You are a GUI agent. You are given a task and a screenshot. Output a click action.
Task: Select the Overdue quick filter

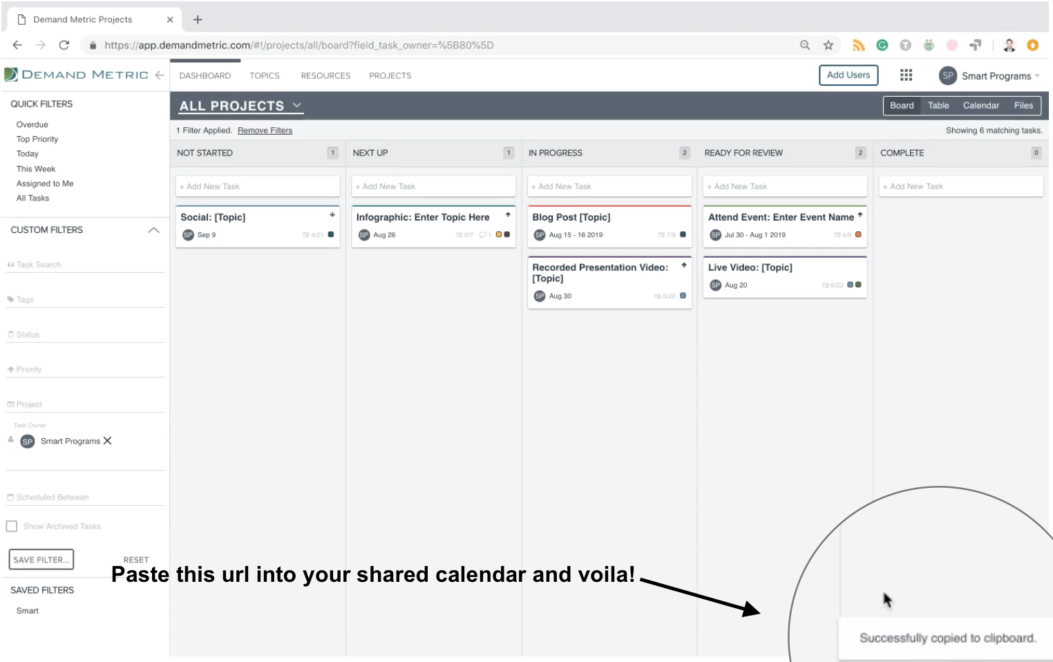pos(32,124)
